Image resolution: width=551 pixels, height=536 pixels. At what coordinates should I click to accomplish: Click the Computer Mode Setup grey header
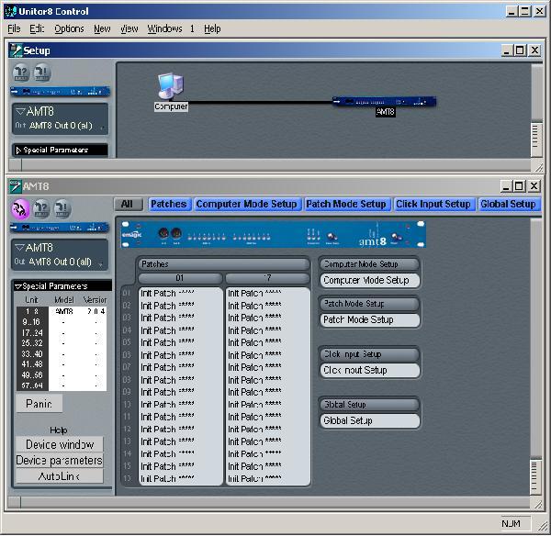pos(370,264)
